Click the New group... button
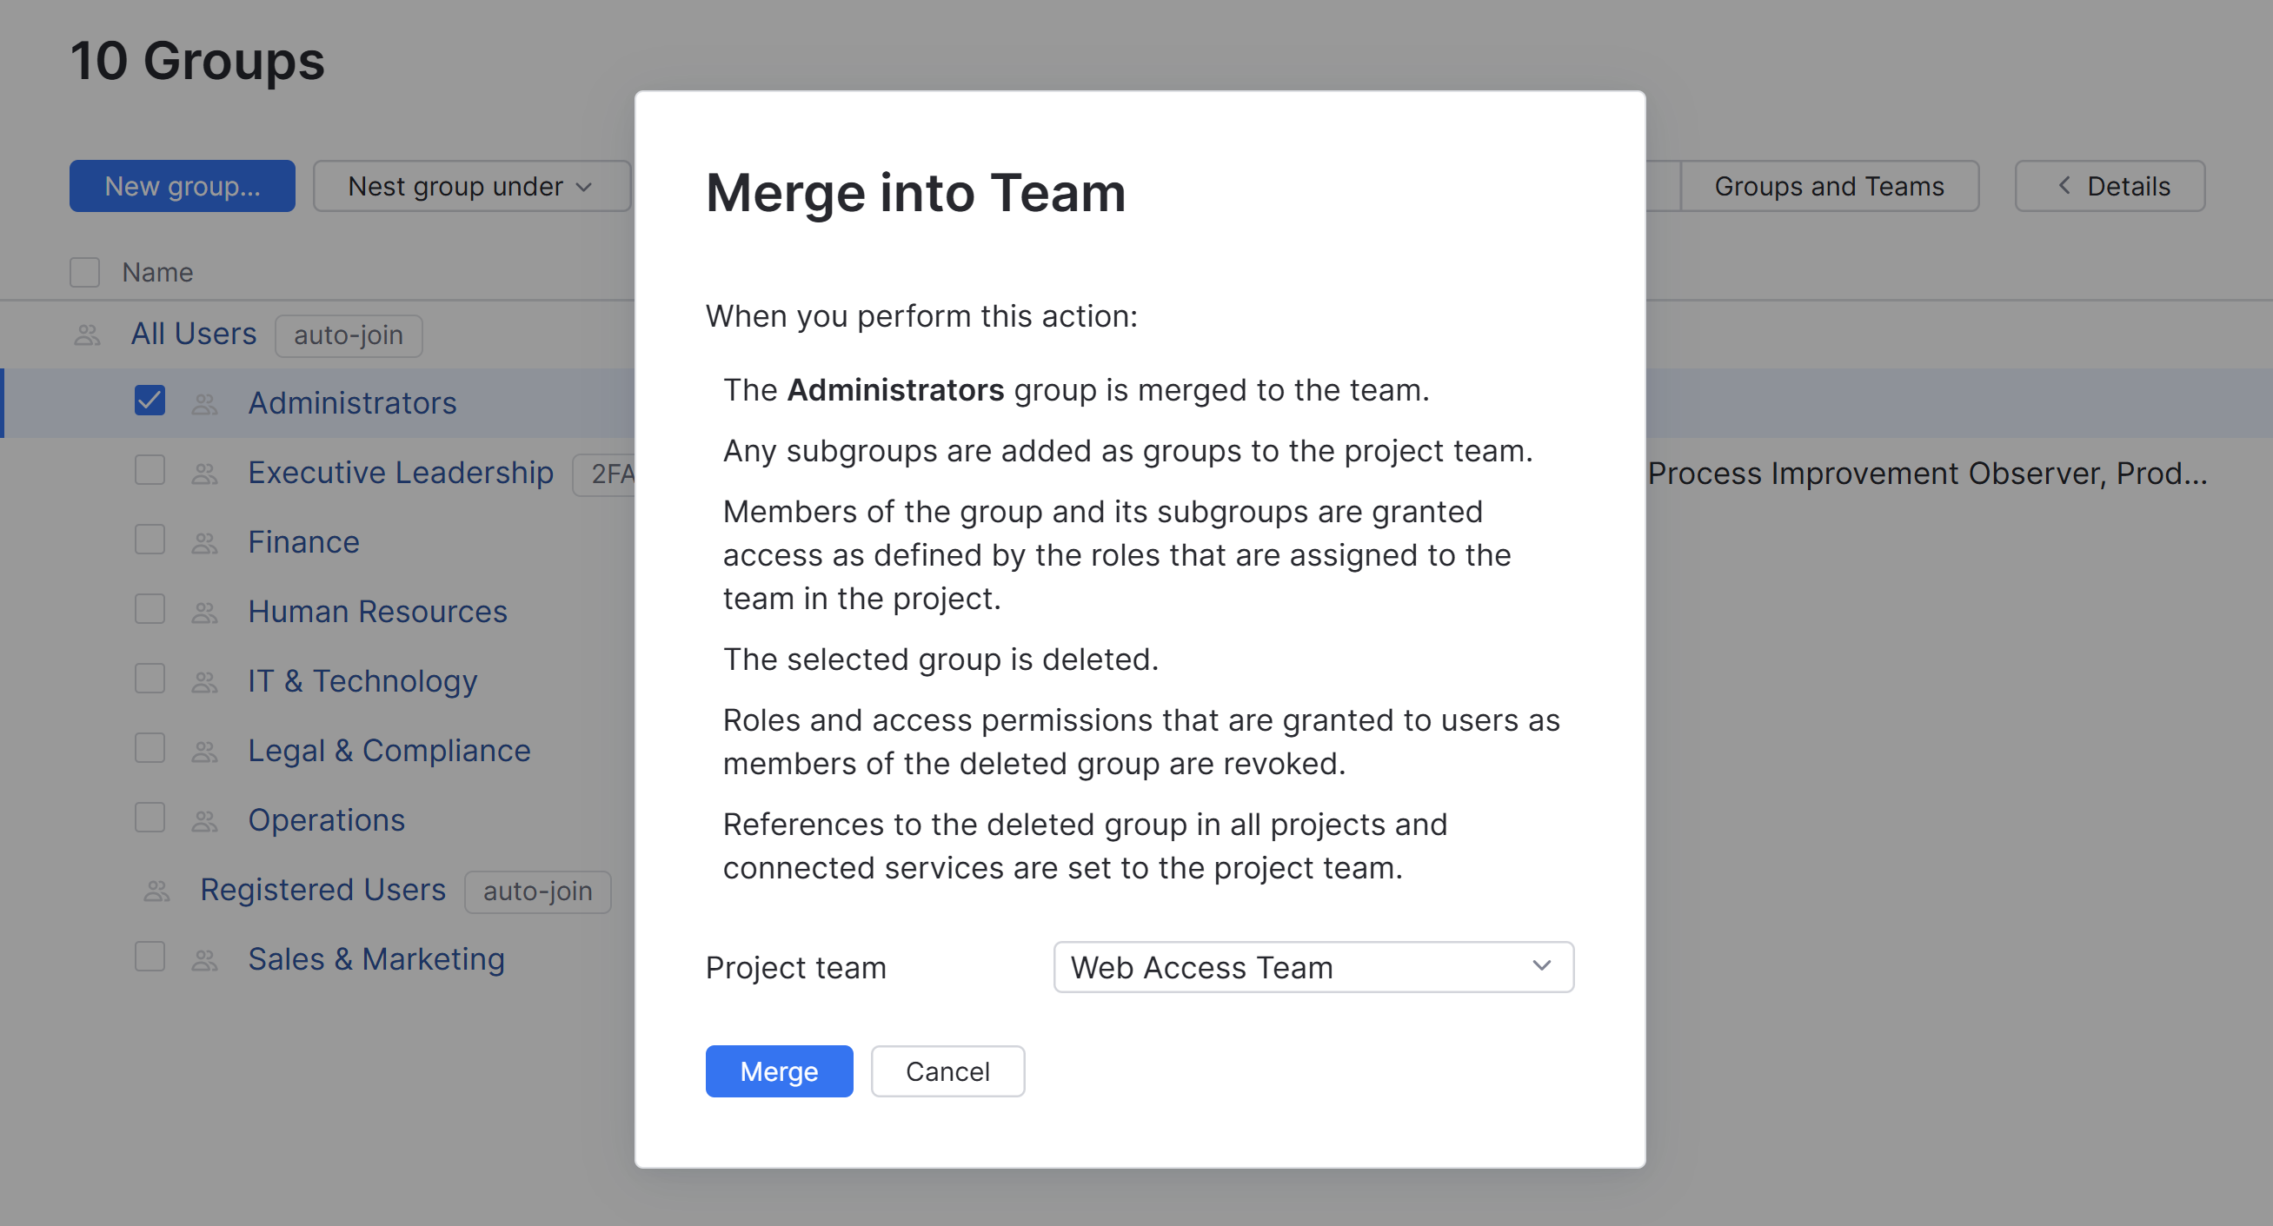Image resolution: width=2273 pixels, height=1226 pixels. coord(182,186)
